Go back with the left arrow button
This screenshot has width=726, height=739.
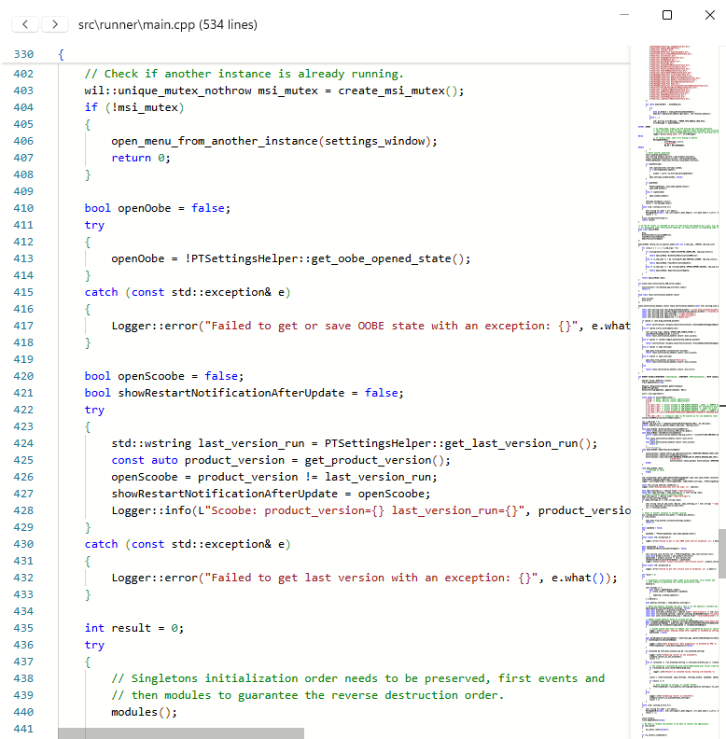pyautogui.click(x=25, y=24)
